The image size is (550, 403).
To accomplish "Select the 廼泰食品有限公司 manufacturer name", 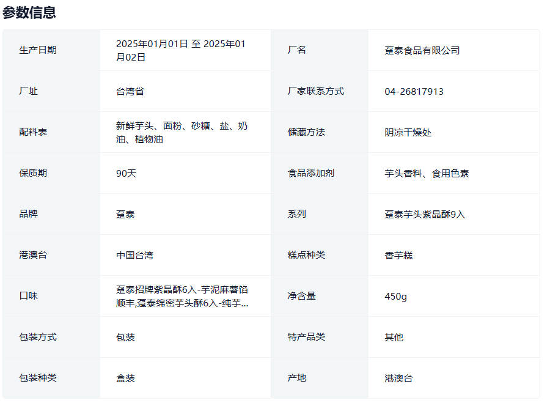I will pos(422,51).
